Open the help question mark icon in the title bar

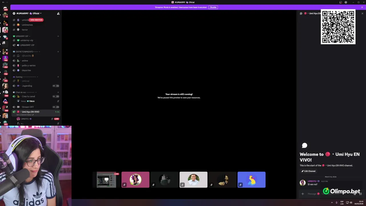click(x=346, y=2)
